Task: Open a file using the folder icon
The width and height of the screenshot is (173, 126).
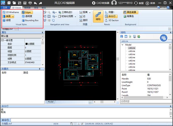Action: [x=14, y=3]
